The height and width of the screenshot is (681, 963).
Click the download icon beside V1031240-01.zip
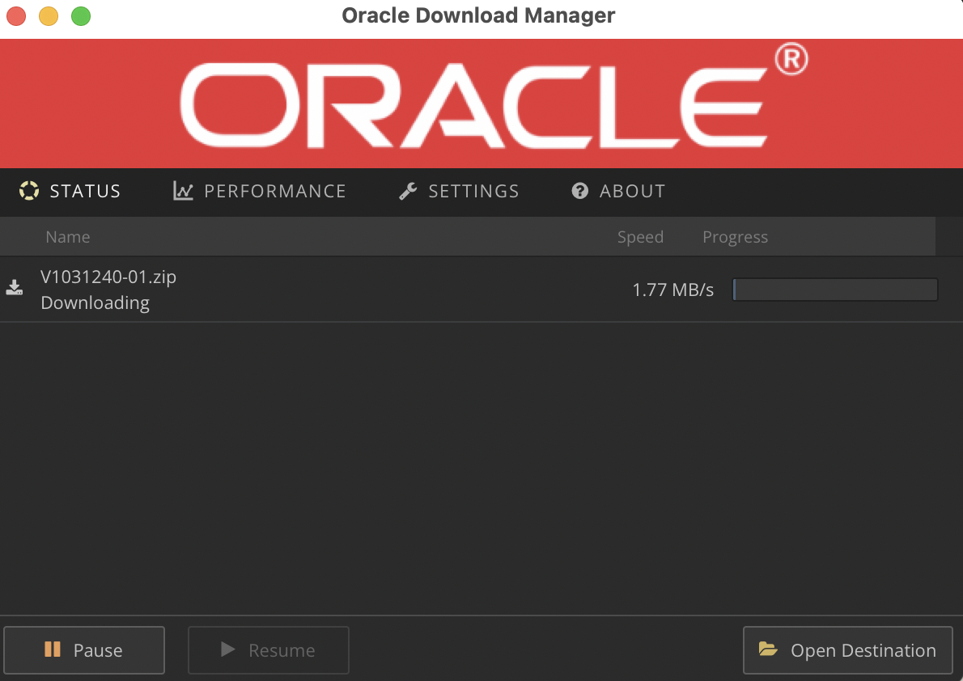click(x=15, y=288)
